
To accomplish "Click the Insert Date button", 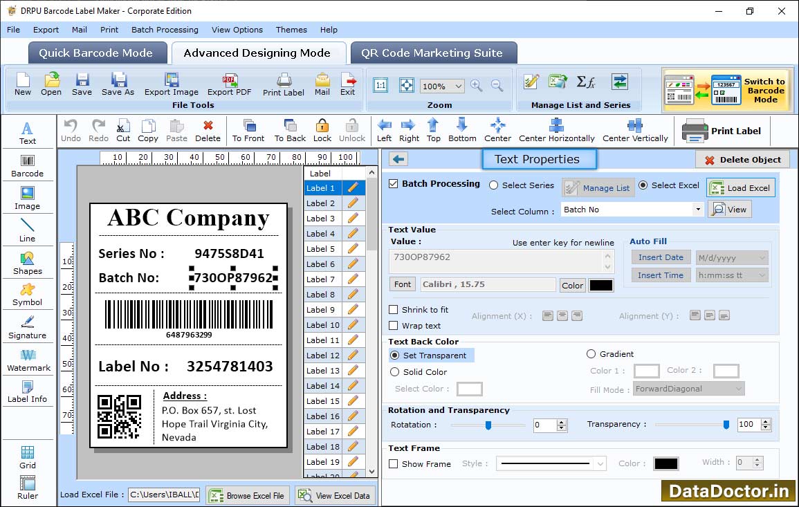I will 661,257.
